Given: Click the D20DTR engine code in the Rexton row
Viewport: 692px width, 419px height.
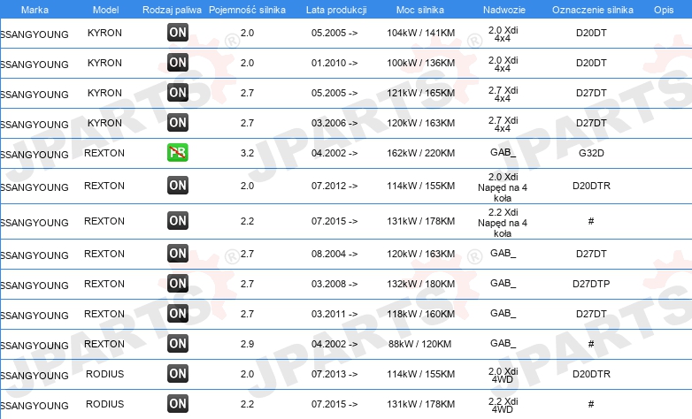Looking at the screenshot, I should pos(591,186).
